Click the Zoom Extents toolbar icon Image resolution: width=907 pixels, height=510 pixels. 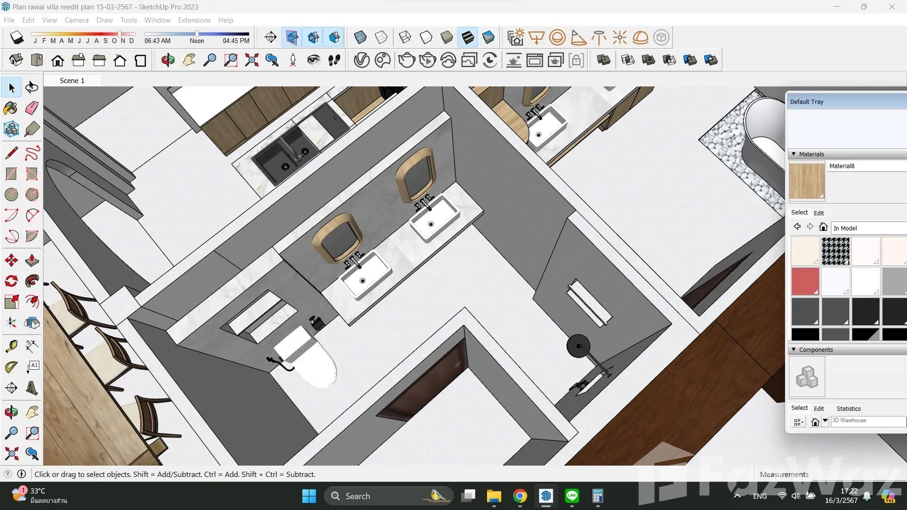[x=251, y=60]
